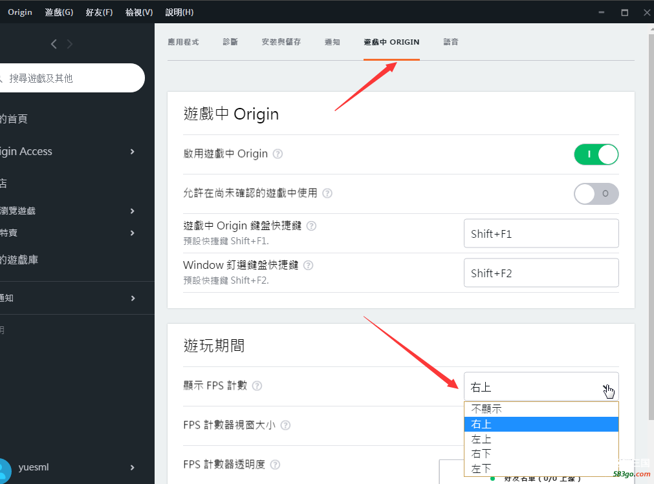Switch to the 通知 tab
The width and height of the screenshot is (654, 484).
click(332, 42)
